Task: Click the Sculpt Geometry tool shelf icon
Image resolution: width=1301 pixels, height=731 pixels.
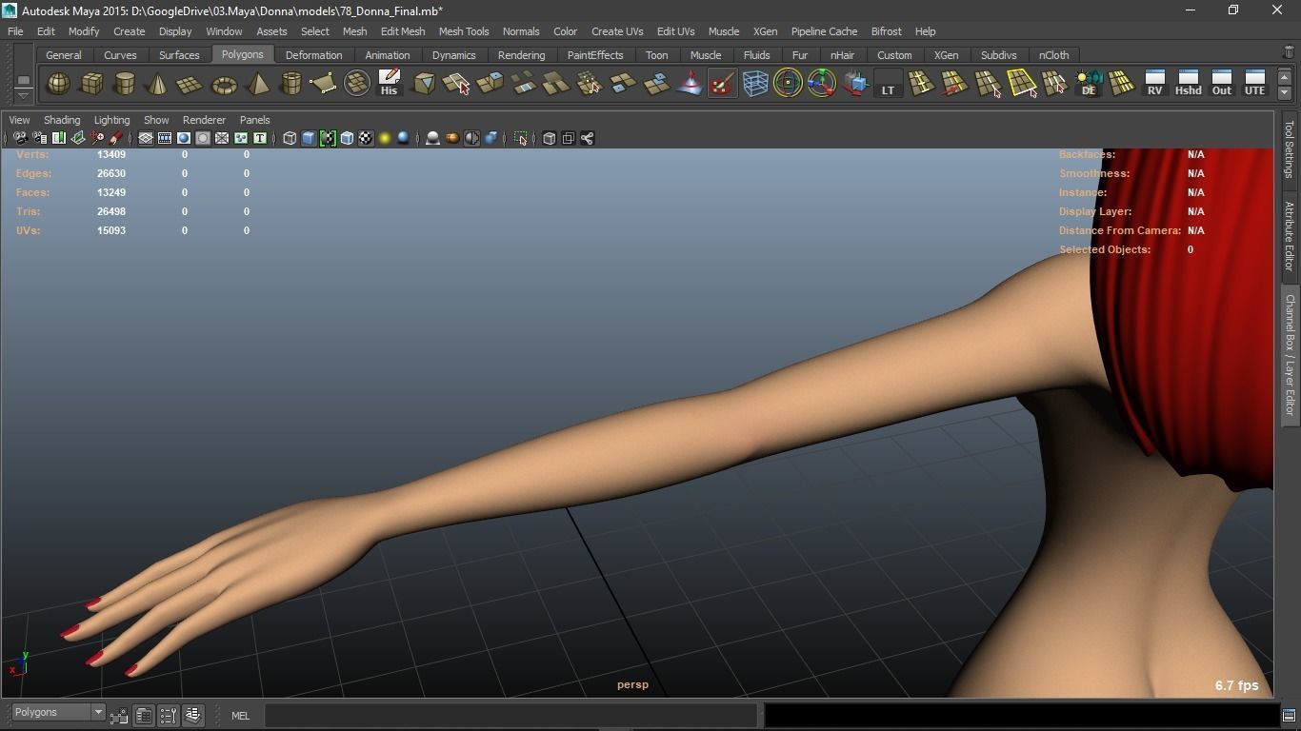Action: [x=723, y=84]
